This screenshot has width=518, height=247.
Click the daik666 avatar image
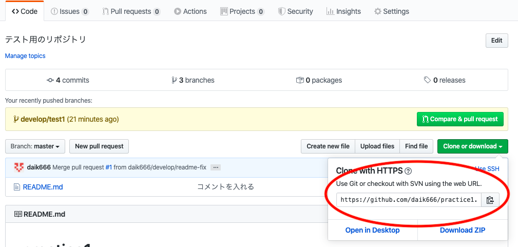(x=19, y=167)
